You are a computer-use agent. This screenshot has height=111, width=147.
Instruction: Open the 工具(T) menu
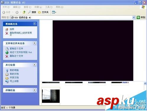(x=49, y=7)
